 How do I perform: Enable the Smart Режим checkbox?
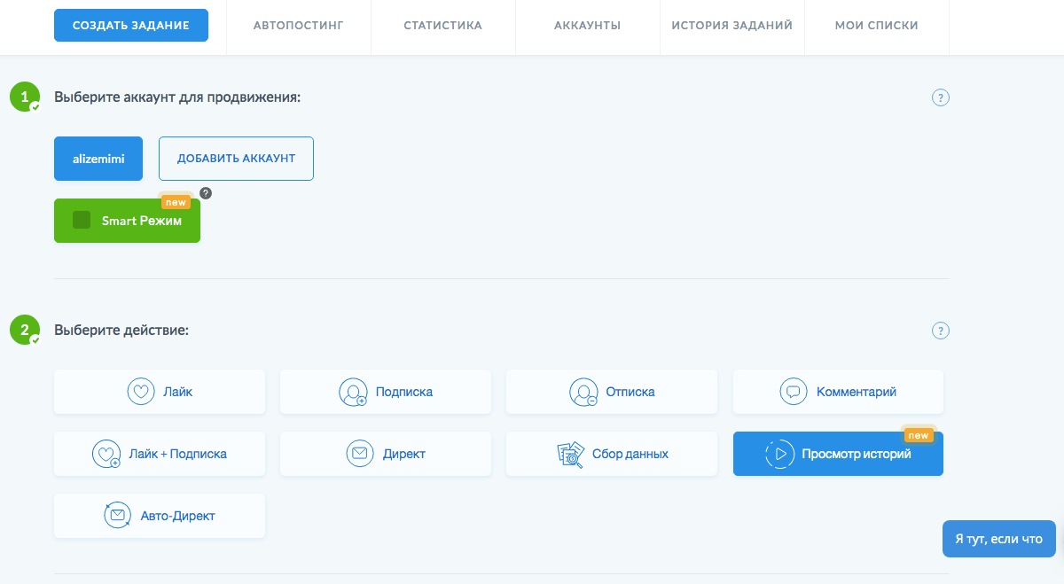click(82, 220)
